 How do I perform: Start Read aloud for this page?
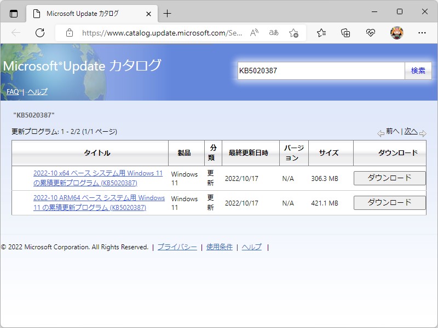[253, 33]
